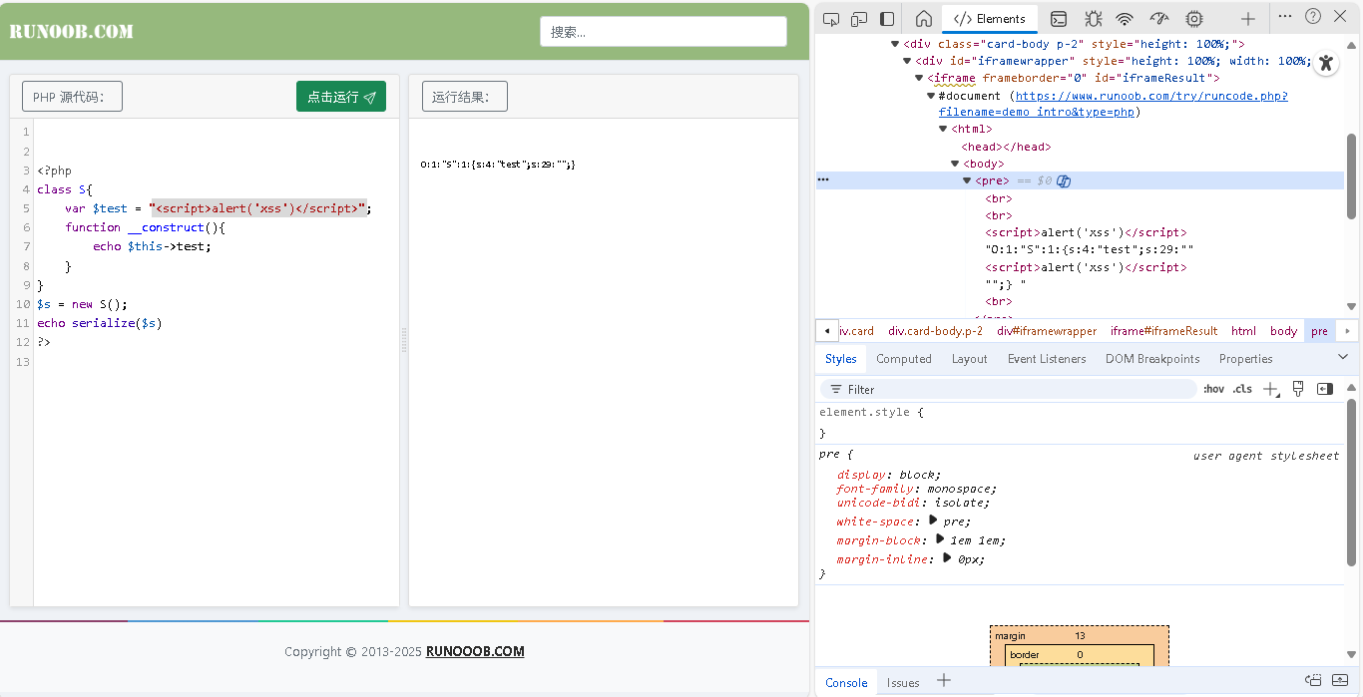Click the RUNOOB.COM header logo
1363x697 pixels.
coord(72,31)
